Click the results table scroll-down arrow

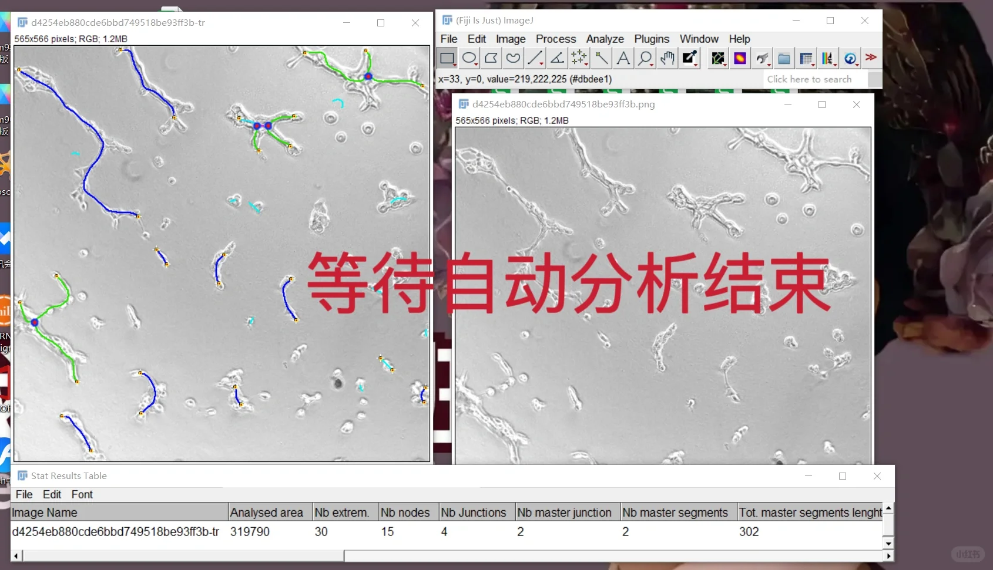tap(888, 544)
